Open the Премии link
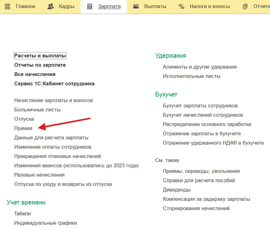Image resolution: width=270 pixels, height=229 pixels. click(x=23, y=128)
